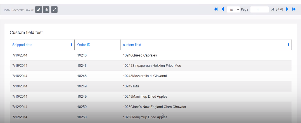Open the page size dropdown showing 10

[x=233, y=9]
